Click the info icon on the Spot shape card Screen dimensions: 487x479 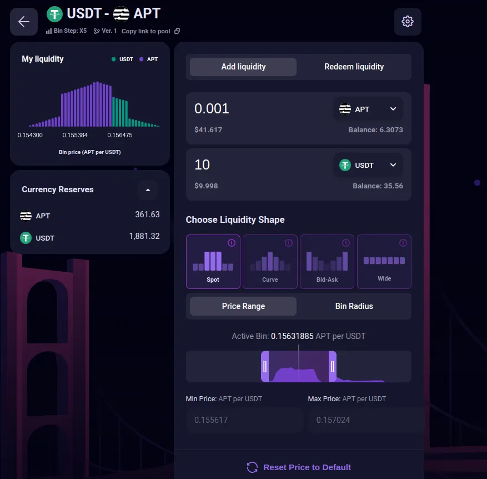[x=232, y=242]
